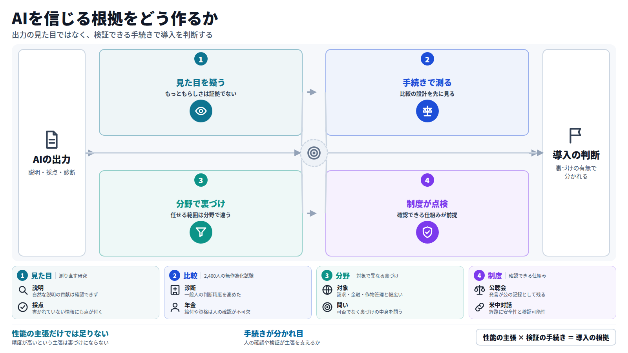Click number badge 1 in 見た目を疑う card
628x353 pixels.
[x=201, y=59]
